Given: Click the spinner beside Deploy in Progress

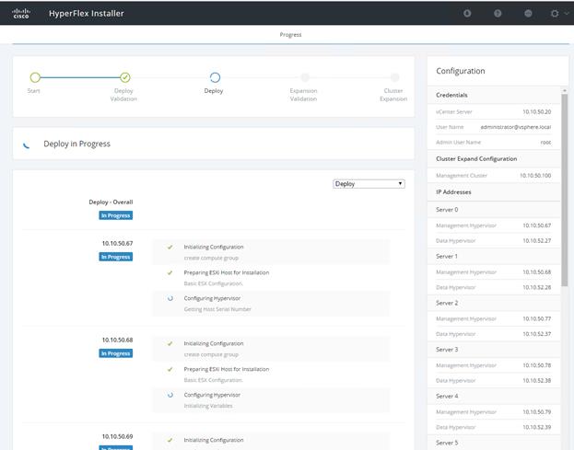Looking at the screenshot, I should (x=27, y=144).
